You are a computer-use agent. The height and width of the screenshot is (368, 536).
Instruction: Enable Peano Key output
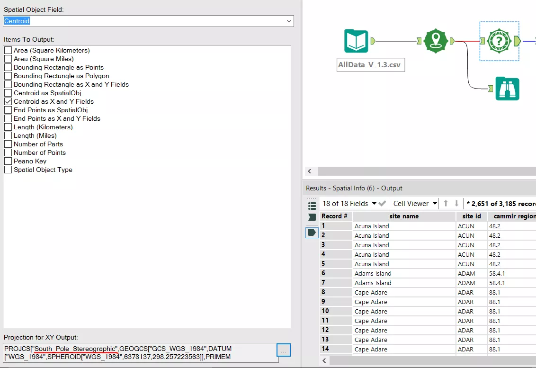(x=8, y=162)
